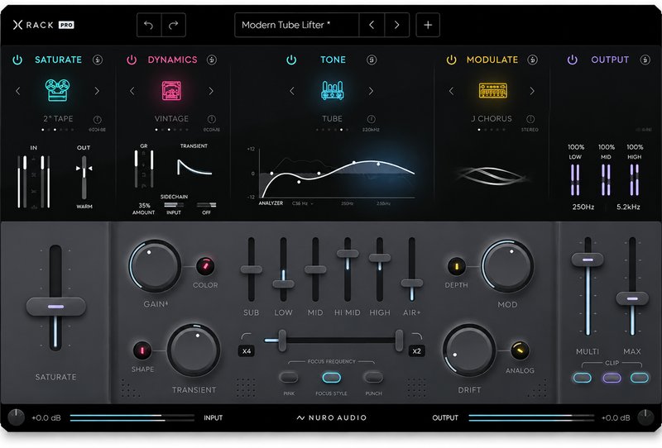Screen dimensions: 662x448
Task: Toggle the DYNAMICS module power button
Action: (x=132, y=60)
